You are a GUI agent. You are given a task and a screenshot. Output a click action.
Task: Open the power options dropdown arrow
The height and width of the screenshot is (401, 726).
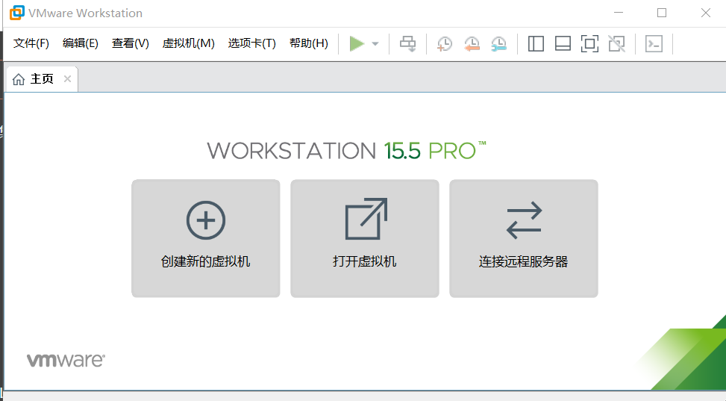[375, 44]
